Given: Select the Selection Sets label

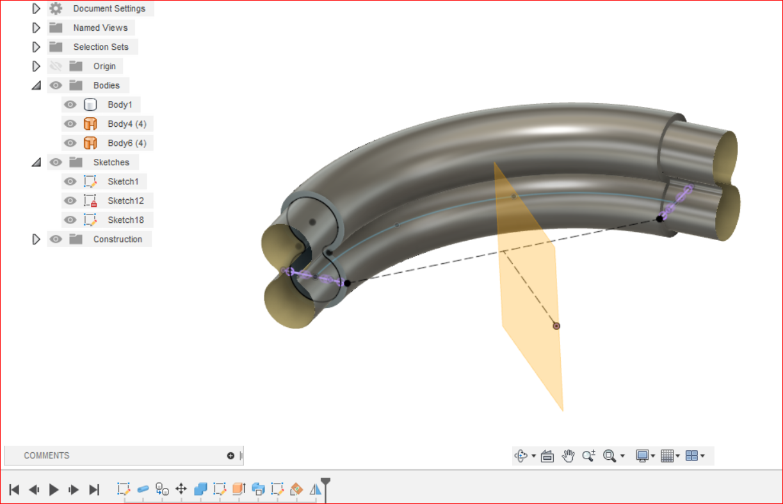Looking at the screenshot, I should [x=101, y=47].
